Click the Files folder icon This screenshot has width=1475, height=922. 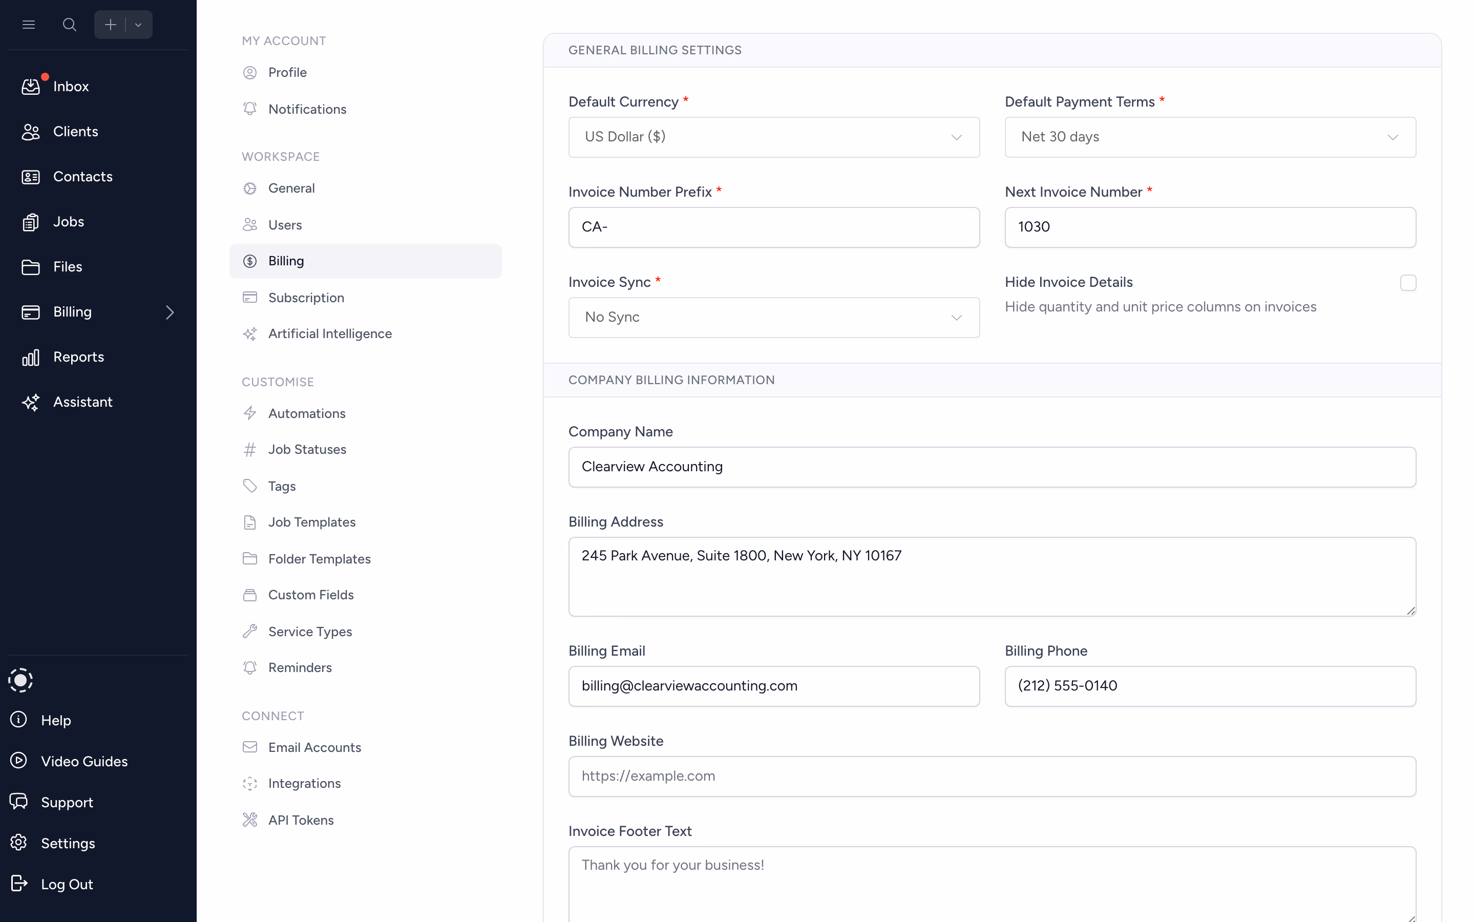(x=31, y=266)
